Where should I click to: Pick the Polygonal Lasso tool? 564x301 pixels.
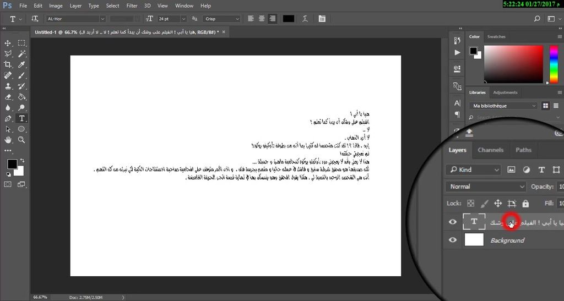8,54
